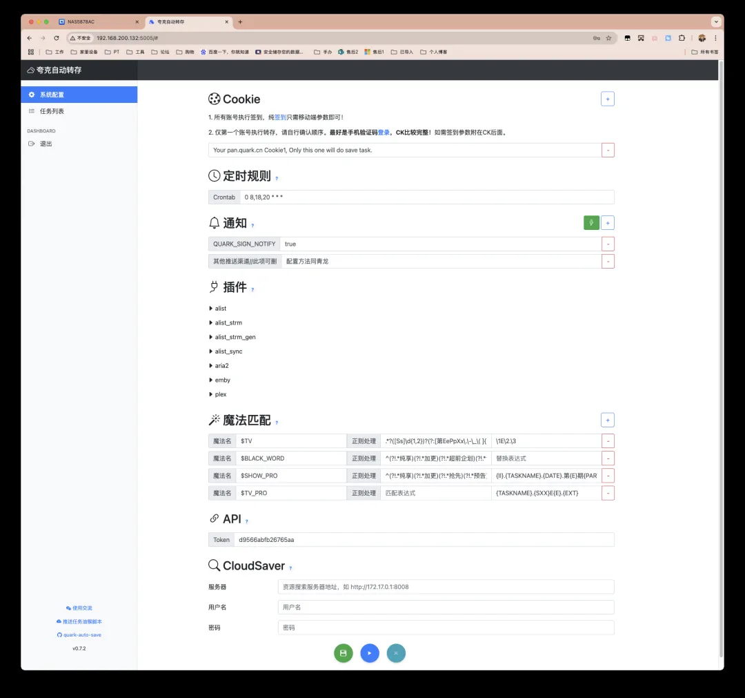
Task: Remove the Cookie1 row with minus button
Action: click(608, 151)
